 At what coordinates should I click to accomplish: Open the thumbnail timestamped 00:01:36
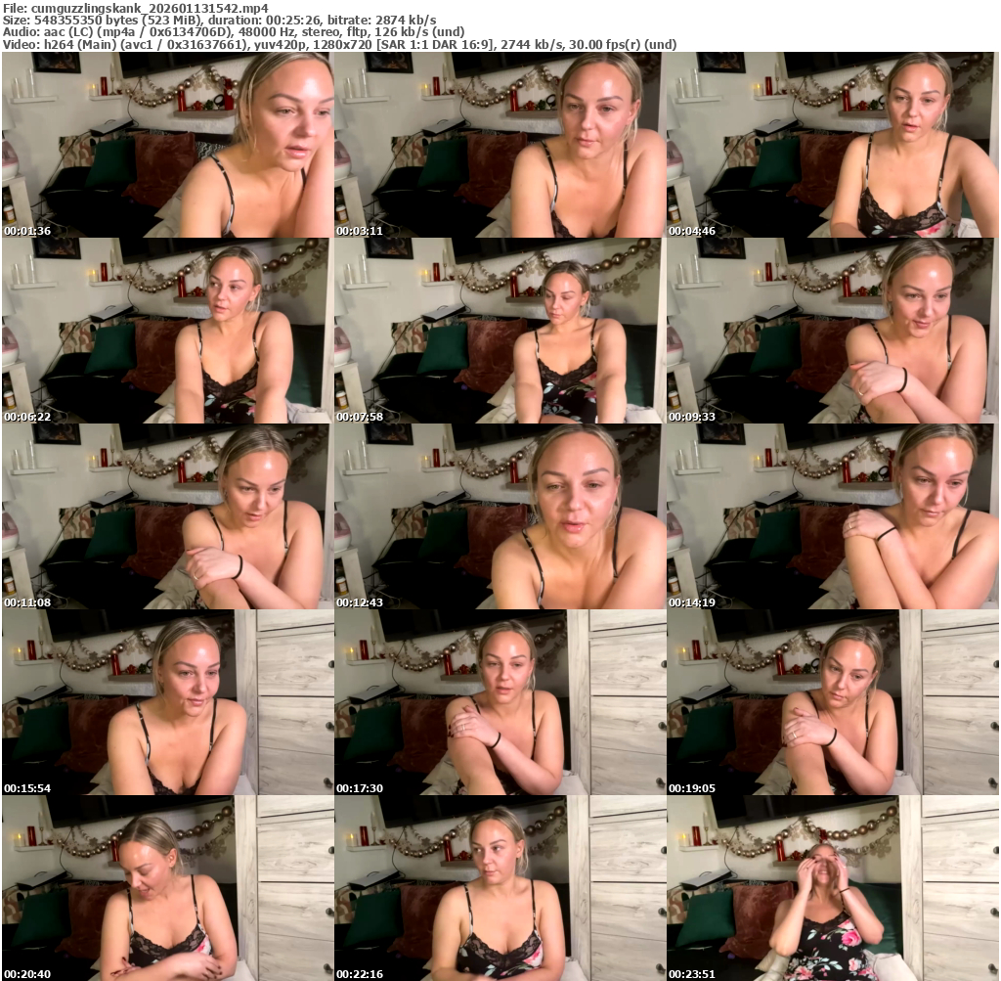[x=167, y=145]
